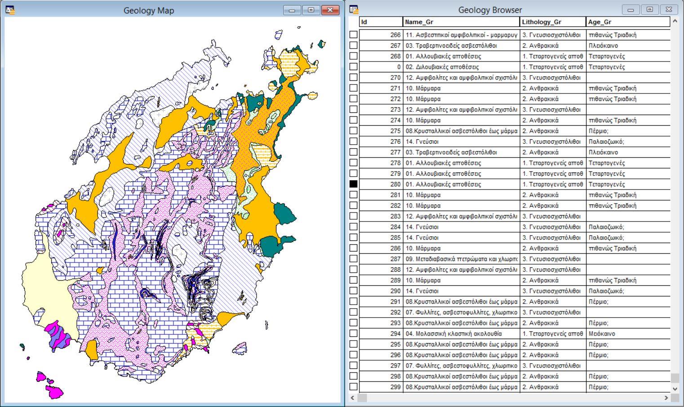Mark the selection box of row 276
This screenshot has height=407, width=684.
point(354,142)
